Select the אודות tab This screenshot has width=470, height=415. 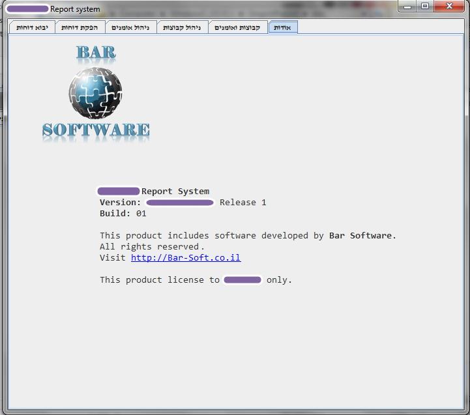pyautogui.click(x=283, y=27)
